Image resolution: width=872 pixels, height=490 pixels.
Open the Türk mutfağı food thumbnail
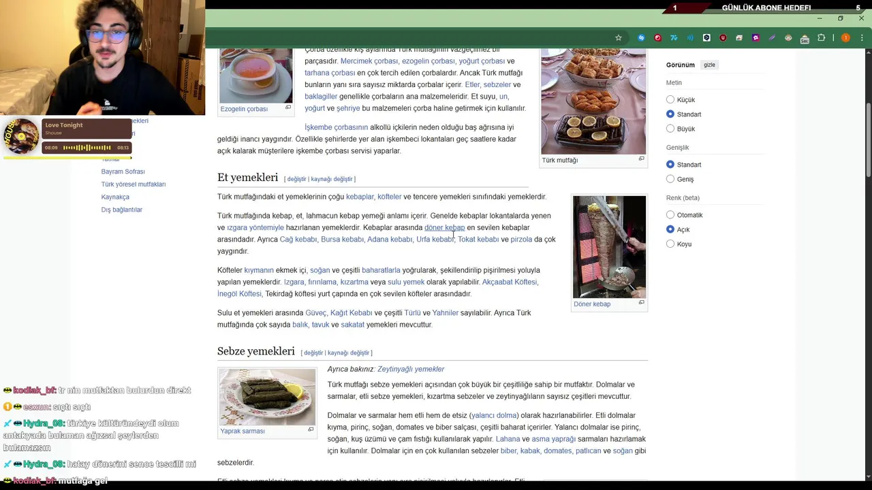[593, 101]
